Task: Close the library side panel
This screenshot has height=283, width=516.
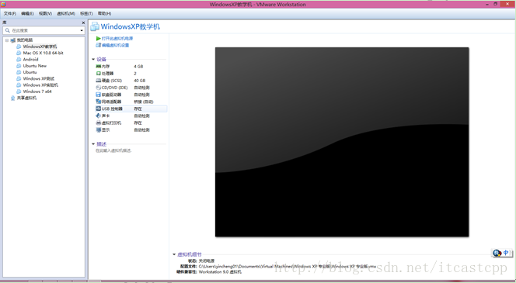Action: click(83, 22)
